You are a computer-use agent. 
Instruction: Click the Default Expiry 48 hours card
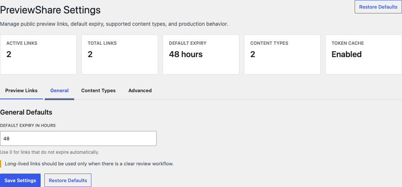pos(201,54)
